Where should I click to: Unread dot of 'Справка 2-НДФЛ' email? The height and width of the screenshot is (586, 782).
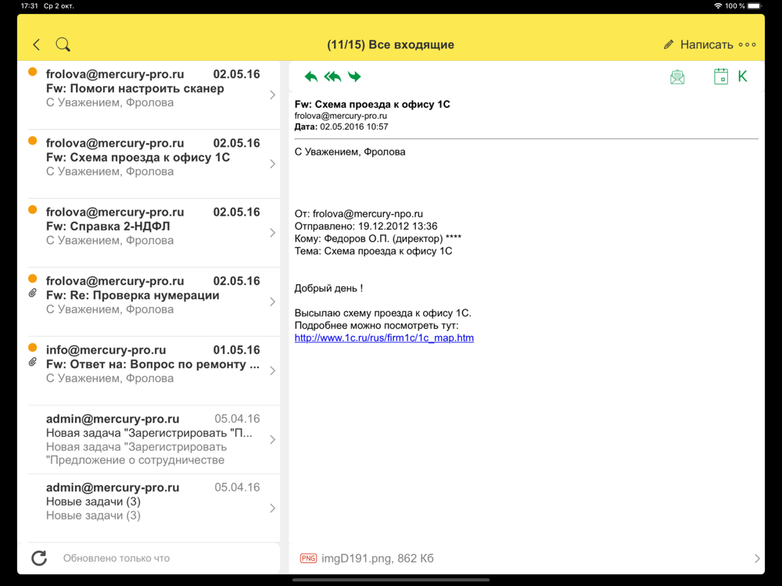click(33, 209)
